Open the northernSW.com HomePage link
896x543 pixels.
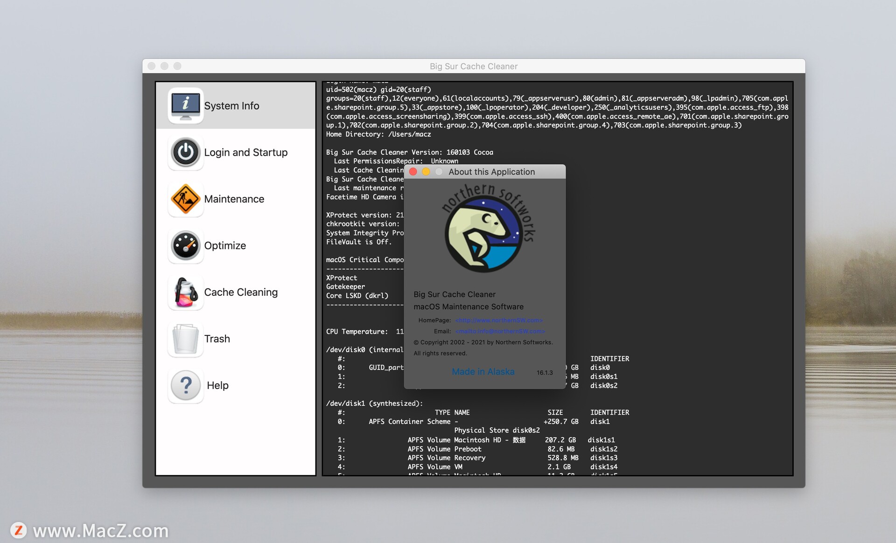point(499,320)
